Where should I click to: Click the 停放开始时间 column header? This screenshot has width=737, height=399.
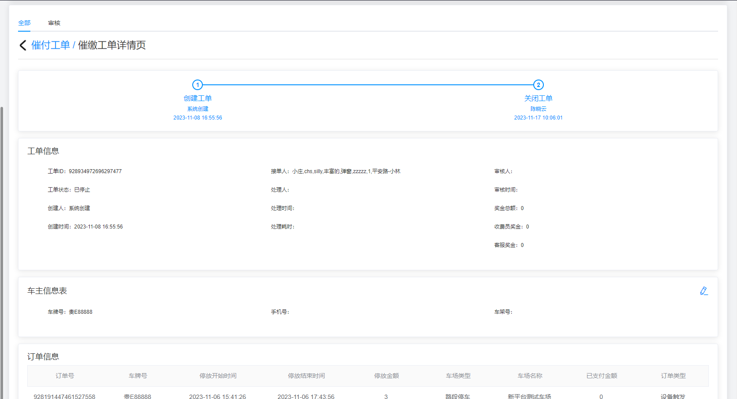coord(218,376)
